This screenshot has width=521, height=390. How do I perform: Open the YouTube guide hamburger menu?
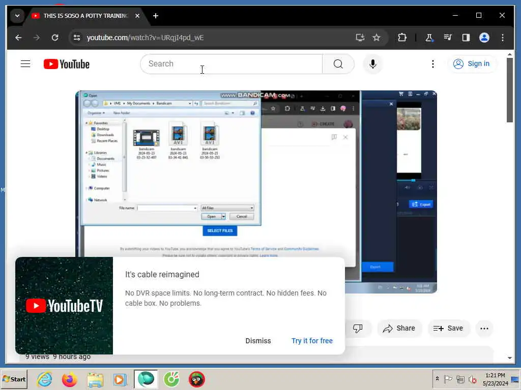(25, 63)
